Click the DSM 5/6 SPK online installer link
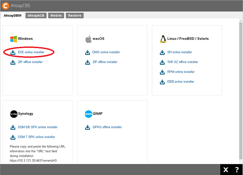Viewport: 243px width, 175px height. 37,127
